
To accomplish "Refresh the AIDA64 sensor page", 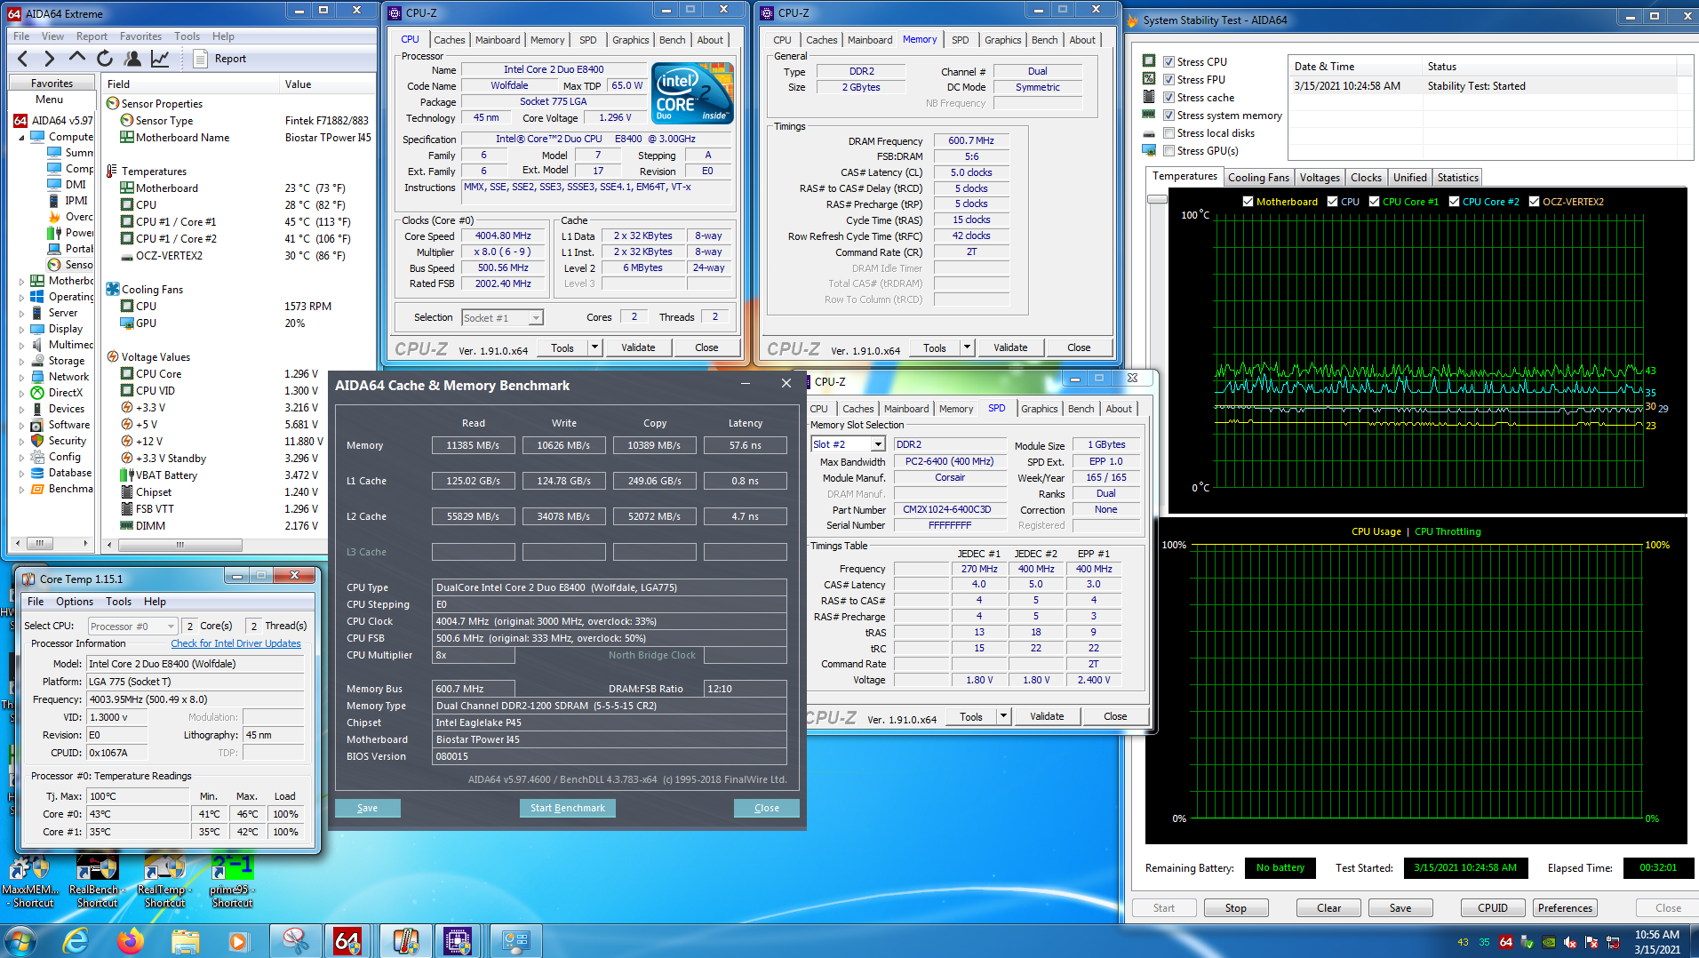I will pyautogui.click(x=105, y=59).
